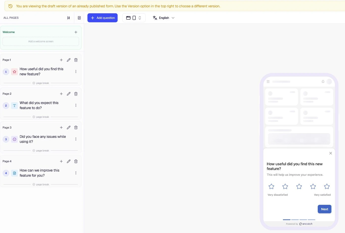
Task: Delete Page 4 with its trash icon
Action: point(76,161)
